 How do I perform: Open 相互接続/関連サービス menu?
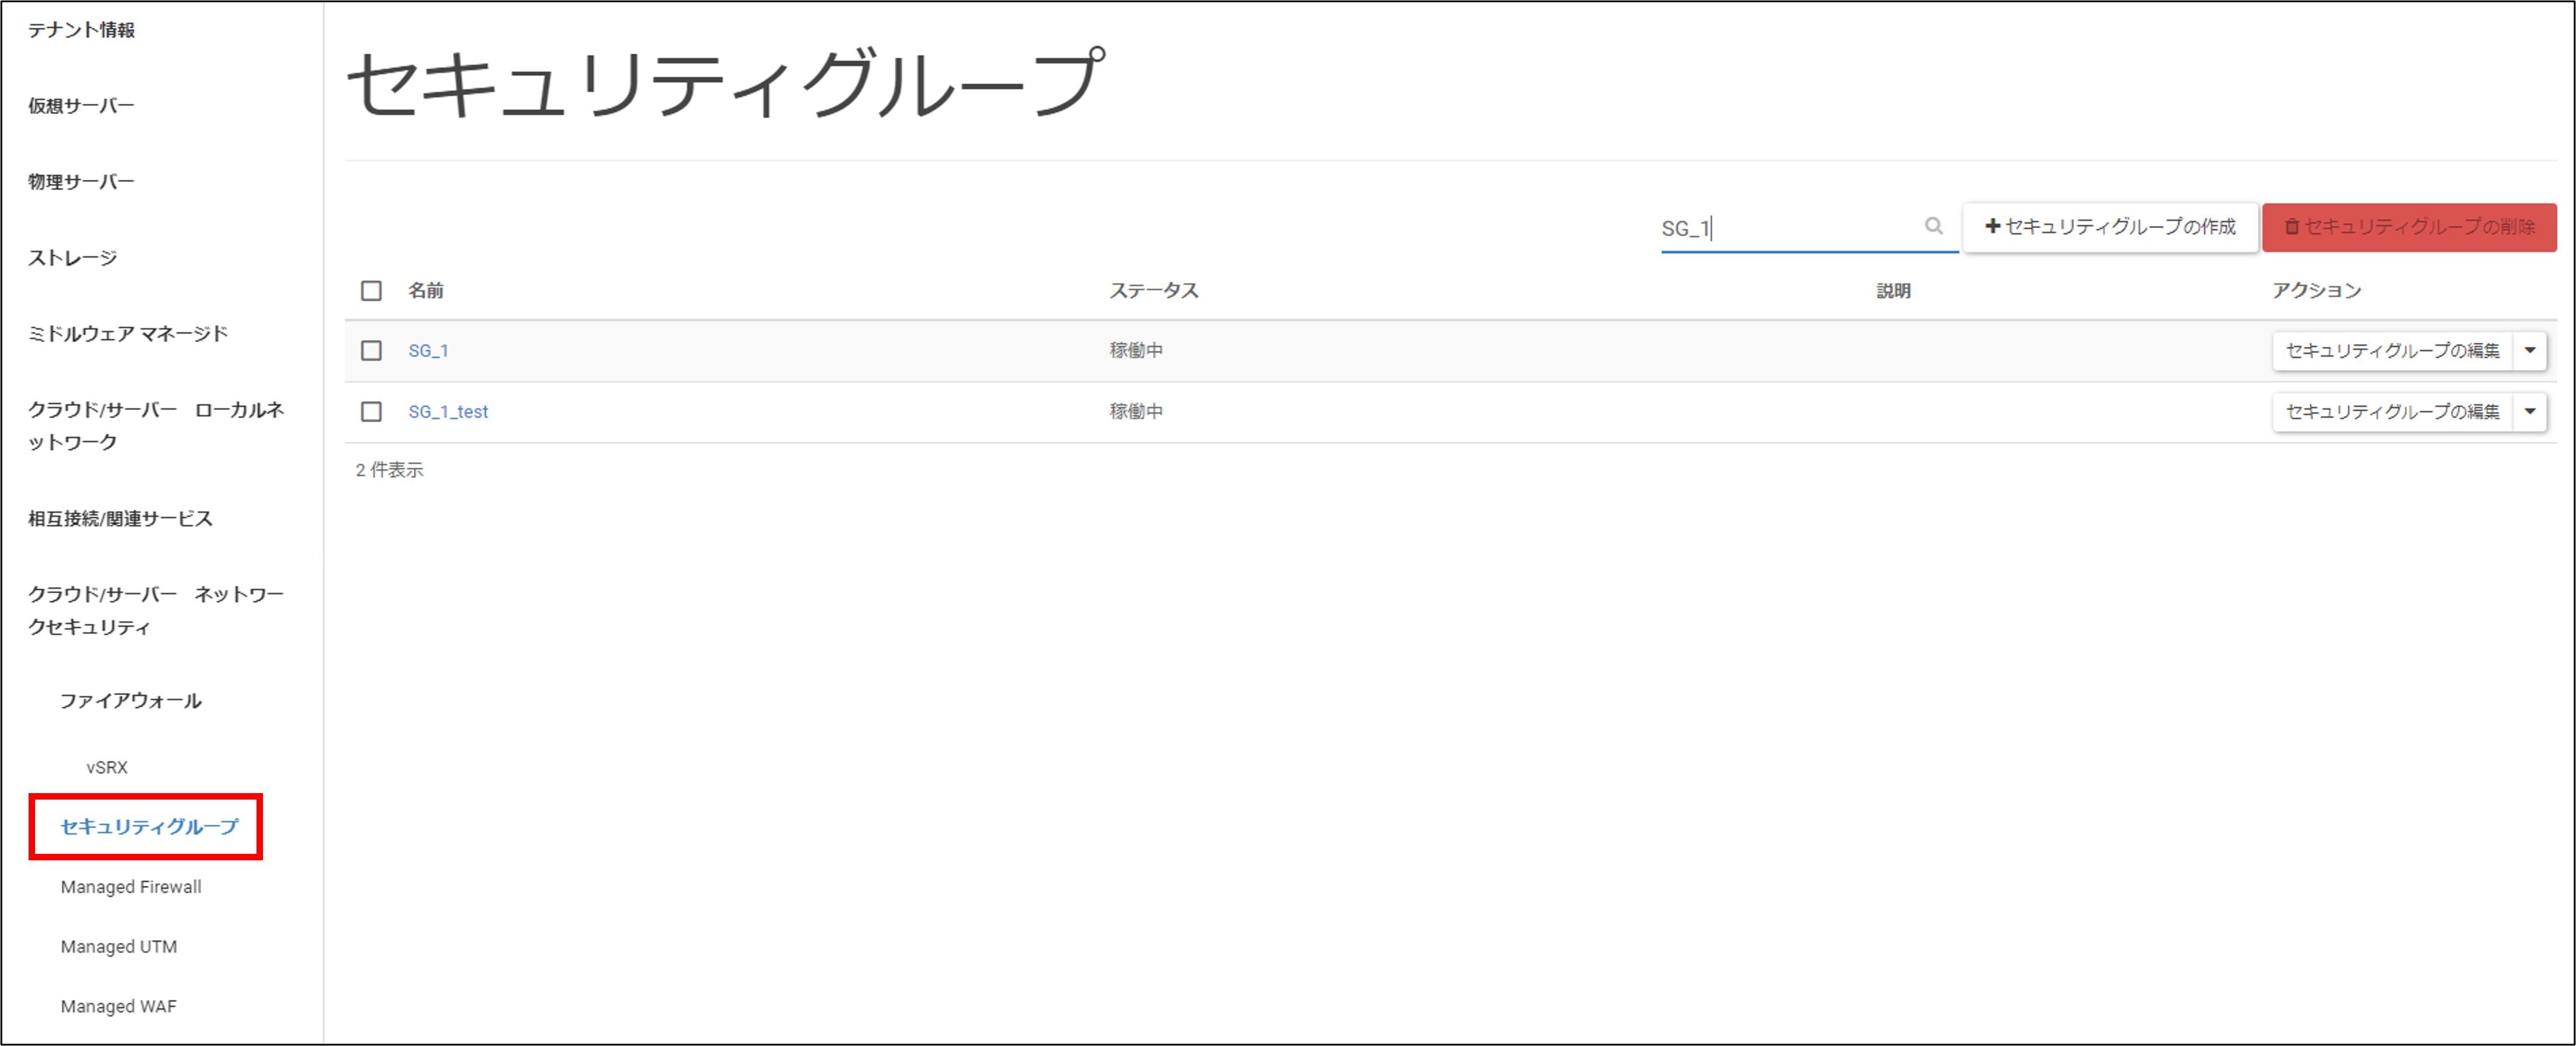click(120, 519)
